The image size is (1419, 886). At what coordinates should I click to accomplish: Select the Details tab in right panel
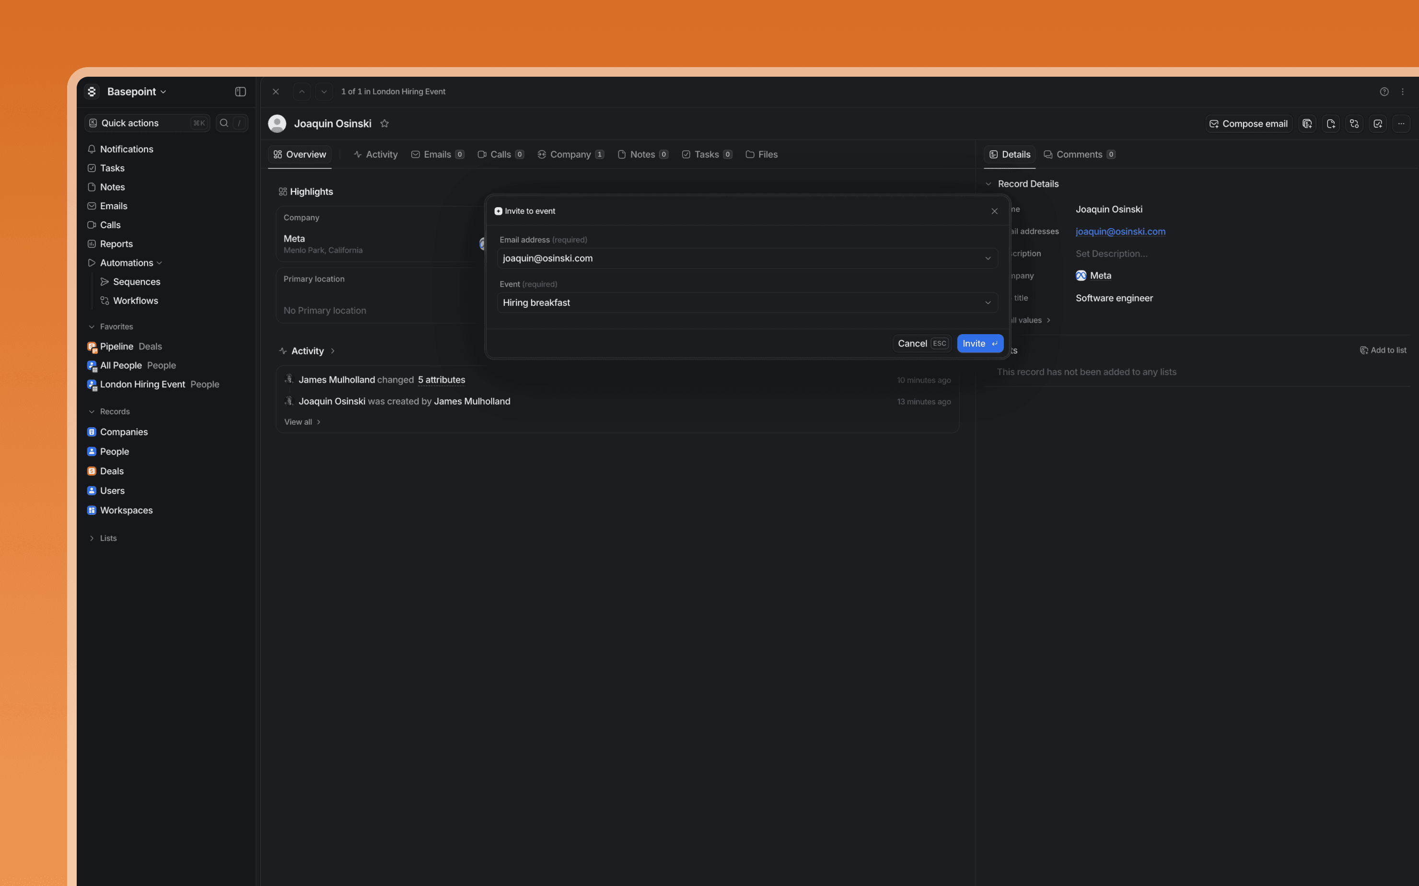pos(1010,155)
